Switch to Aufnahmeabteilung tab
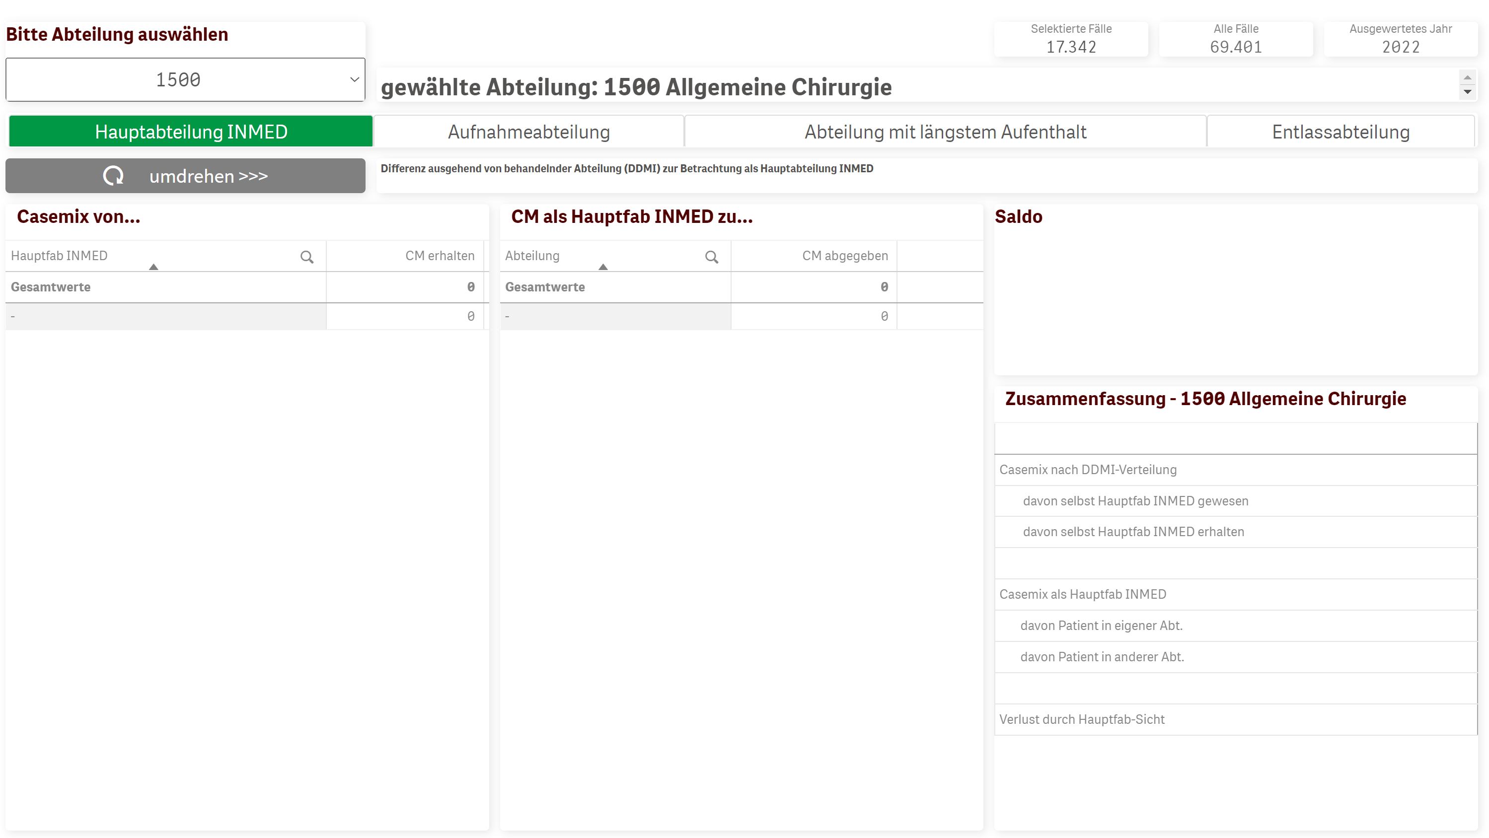Viewport: 1489px width, 838px height. 528,132
